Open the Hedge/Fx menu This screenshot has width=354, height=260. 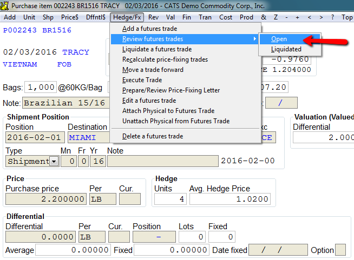pos(127,17)
